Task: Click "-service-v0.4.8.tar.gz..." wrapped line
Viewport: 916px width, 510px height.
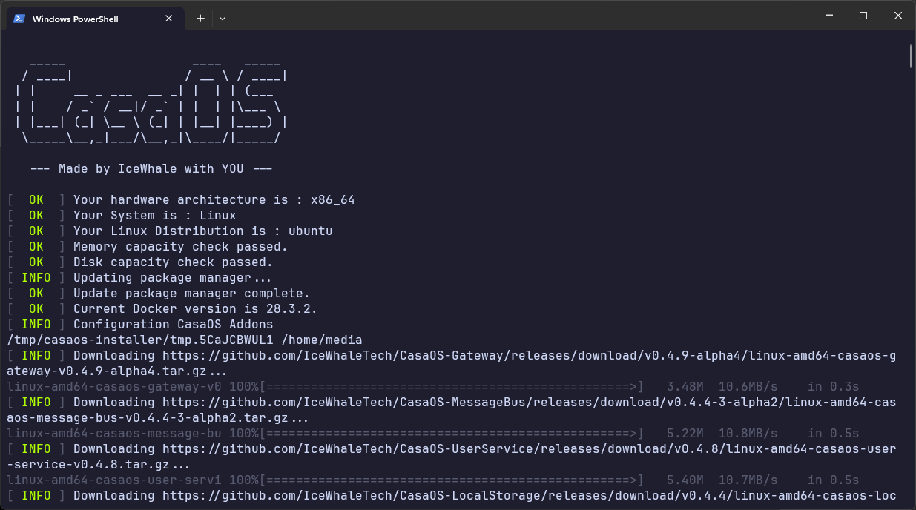Action: (99, 465)
